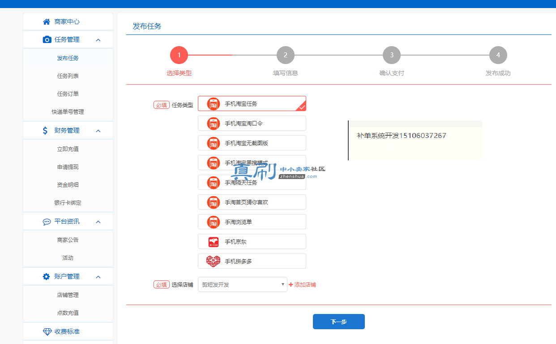Open 申请提现 in the sidebar
556x344 pixels.
pyautogui.click(x=68, y=167)
